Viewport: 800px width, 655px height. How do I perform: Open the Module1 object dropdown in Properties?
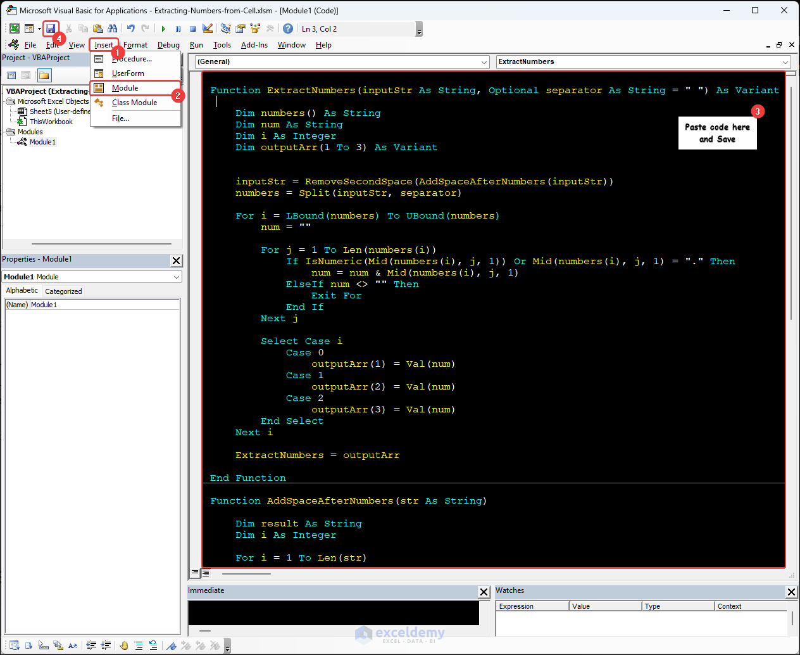[x=177, y=277]
